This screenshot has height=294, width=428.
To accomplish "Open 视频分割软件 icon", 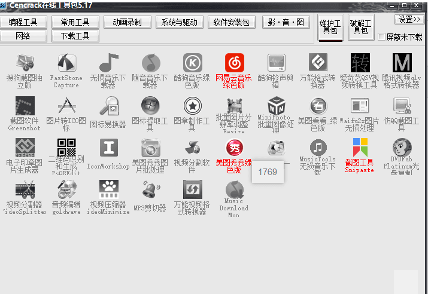I will [192, 148].
